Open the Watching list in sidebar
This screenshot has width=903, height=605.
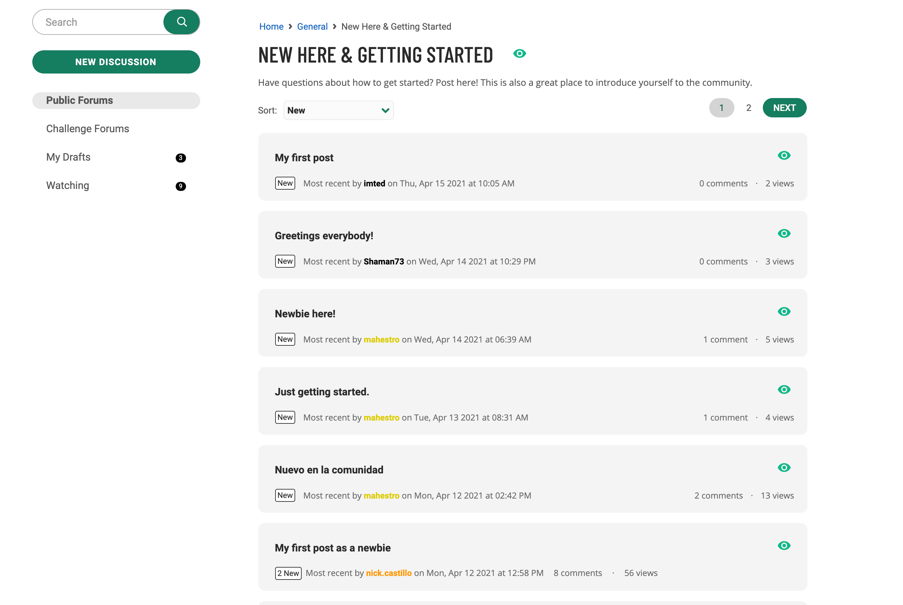67,185
